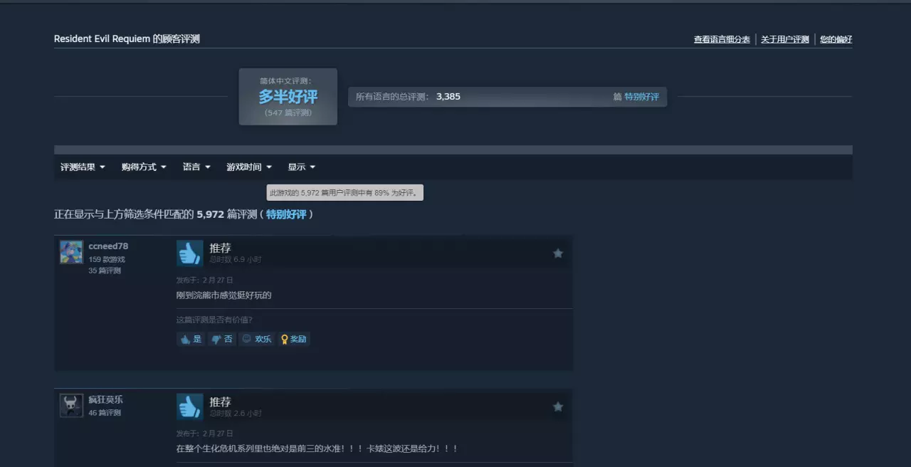The image size is (911, 467).
Task: Open the 购得方式 filter dropdown
Action: tap(144, 167)
